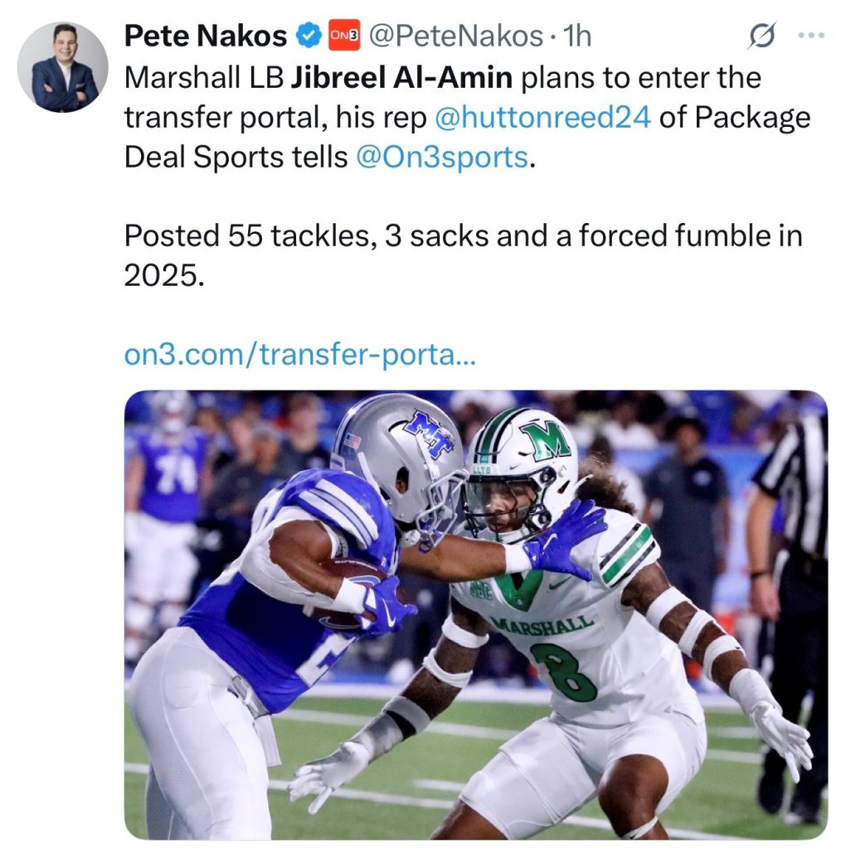Click the 1h post timestamp
This screenshot has width=846, height=849.
576,36
